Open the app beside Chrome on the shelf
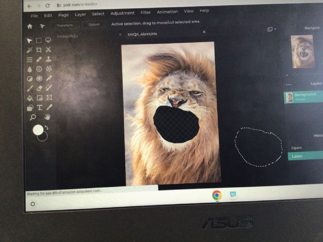Viewport: 323px width, 242px height. coord(233,195)
